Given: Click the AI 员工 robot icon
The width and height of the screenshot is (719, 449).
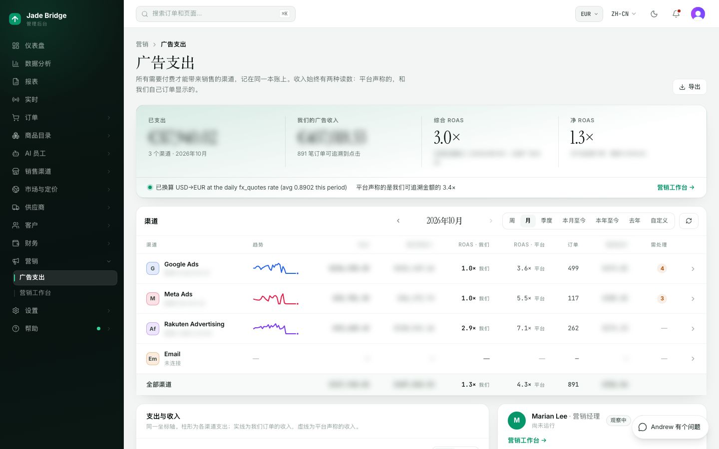Looking at the screenshot, I should [15, 153].
